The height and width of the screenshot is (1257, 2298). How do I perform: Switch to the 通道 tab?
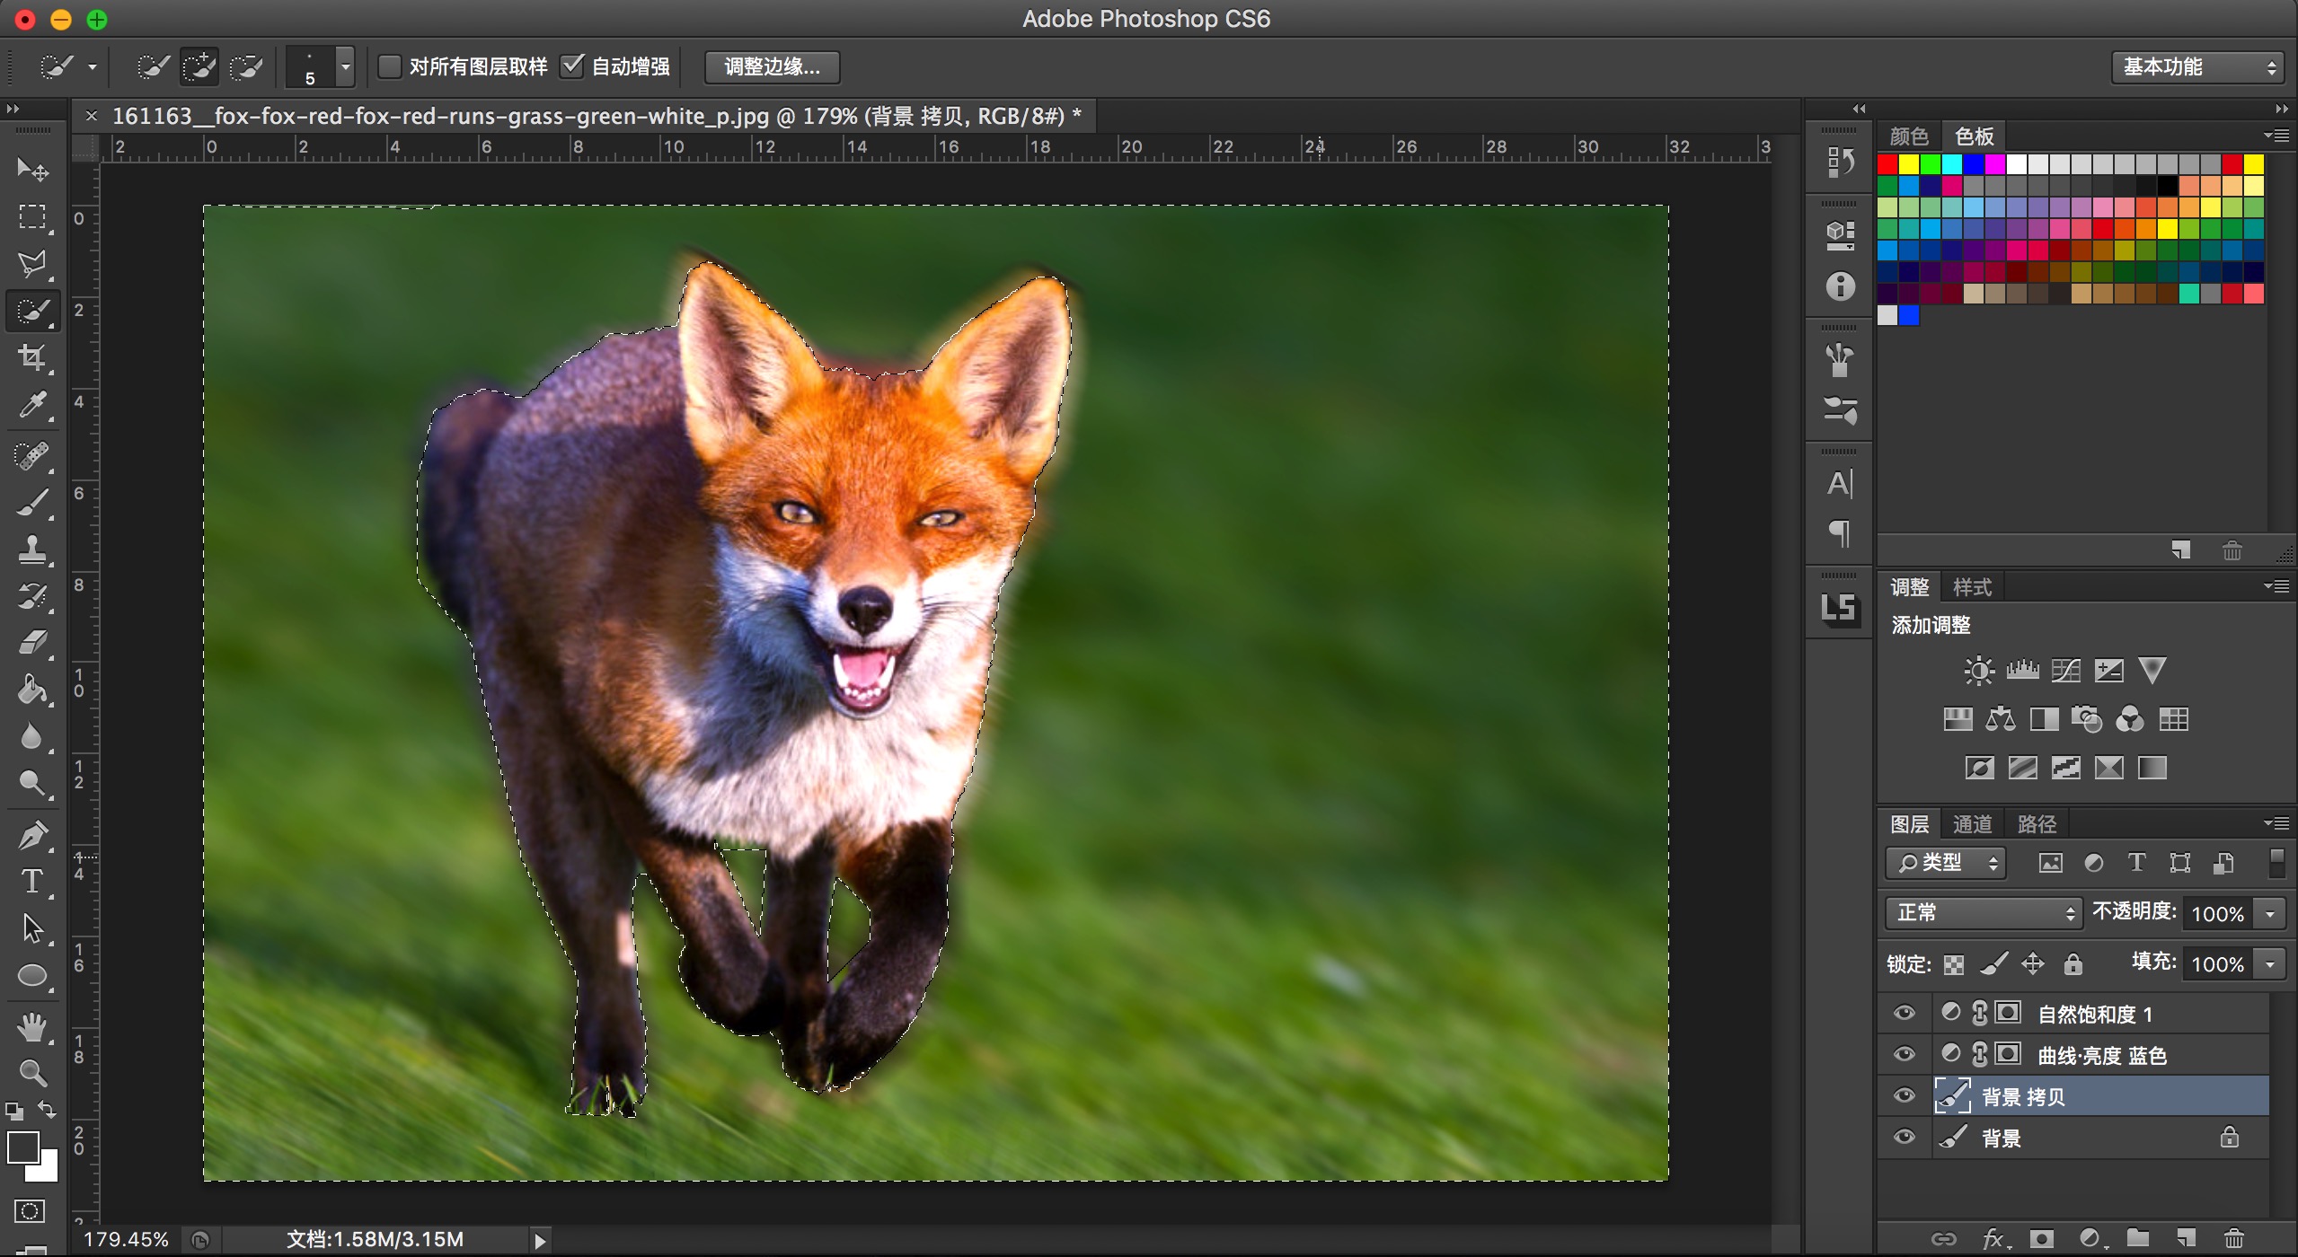1972,824
